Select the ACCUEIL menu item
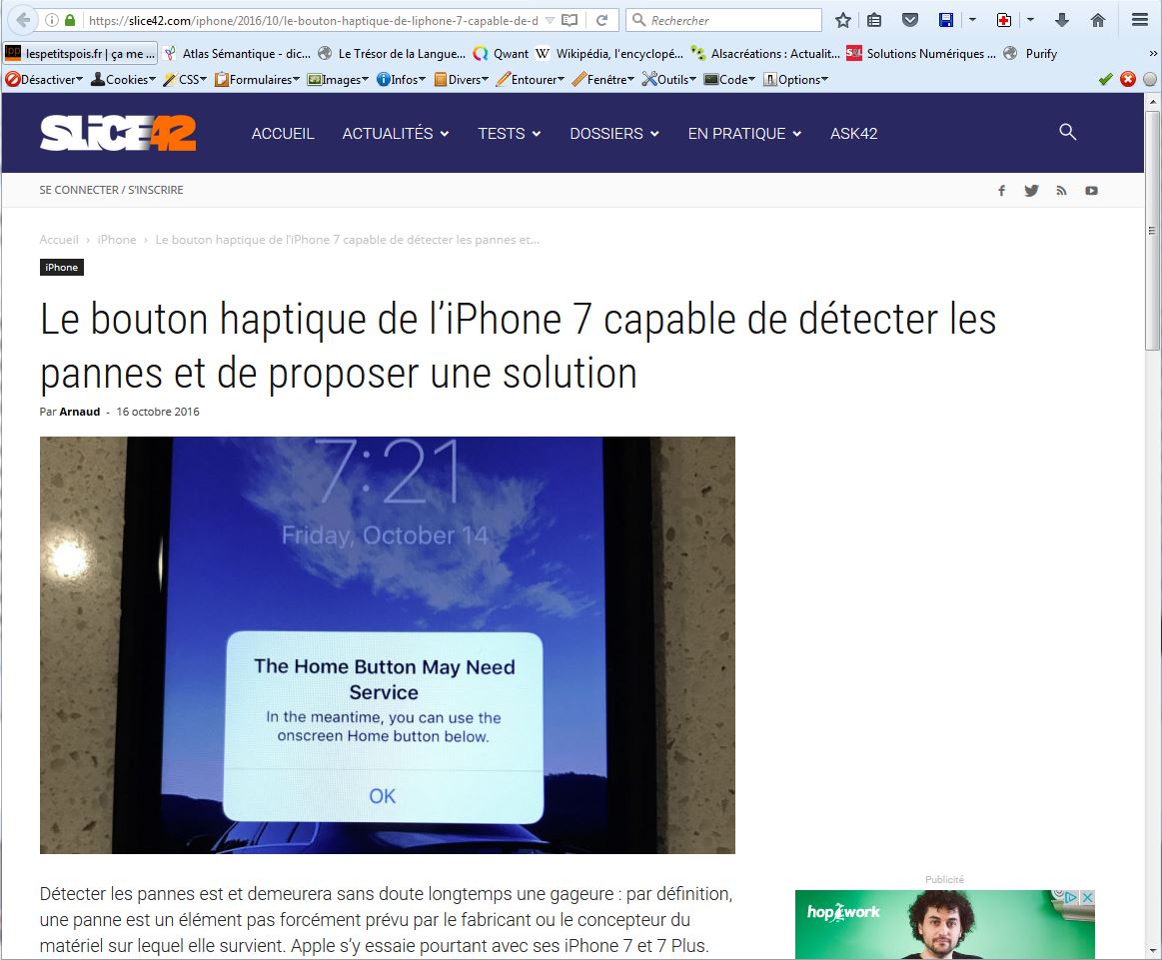The width and height of the screenshot is (1162, 960). 283,133
